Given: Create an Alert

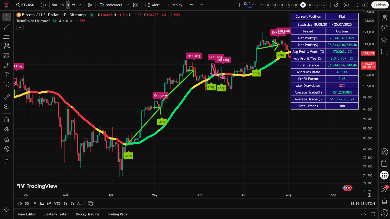Looking at the screenshot, I should [x=152, y=5].
